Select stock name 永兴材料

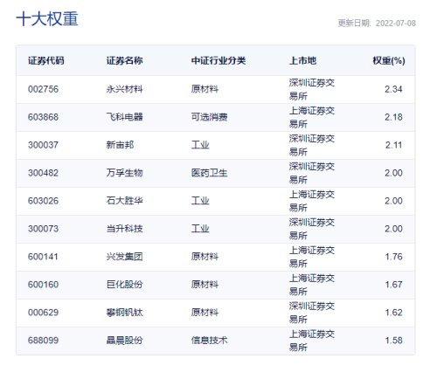124,89
